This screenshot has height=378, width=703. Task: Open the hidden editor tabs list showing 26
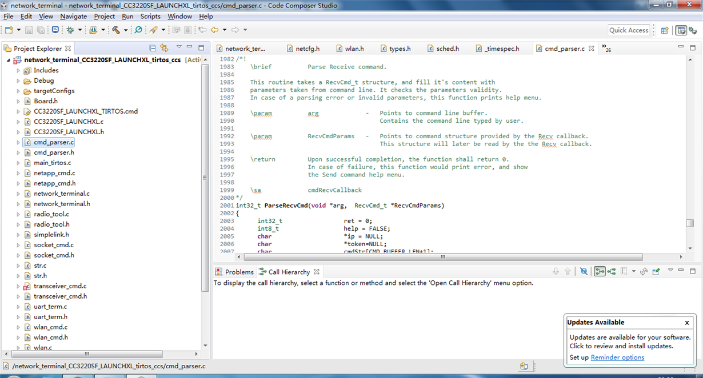click(606, 49)
